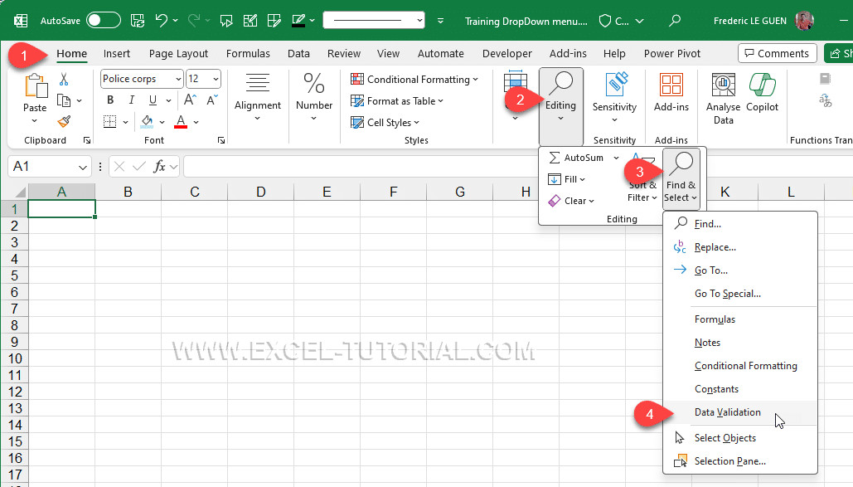Open the title bar search magnifier
The height and width of the screenshot is (487, 853).
[675, 21]
